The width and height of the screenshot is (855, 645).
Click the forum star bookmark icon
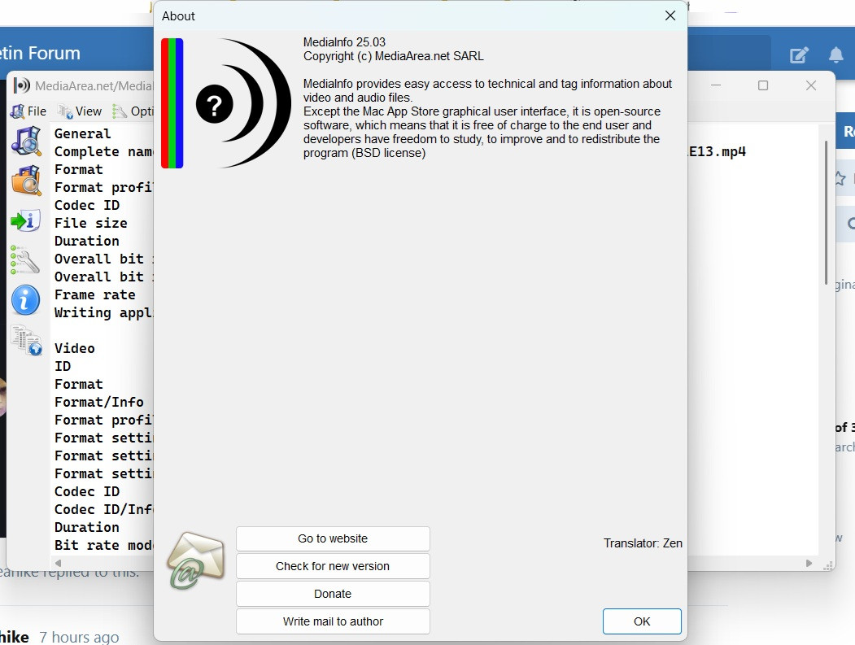(840, 178)
